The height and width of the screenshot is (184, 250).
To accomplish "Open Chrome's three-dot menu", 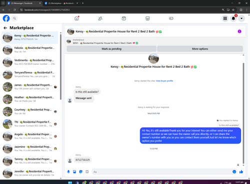I will tap(246, 10).
